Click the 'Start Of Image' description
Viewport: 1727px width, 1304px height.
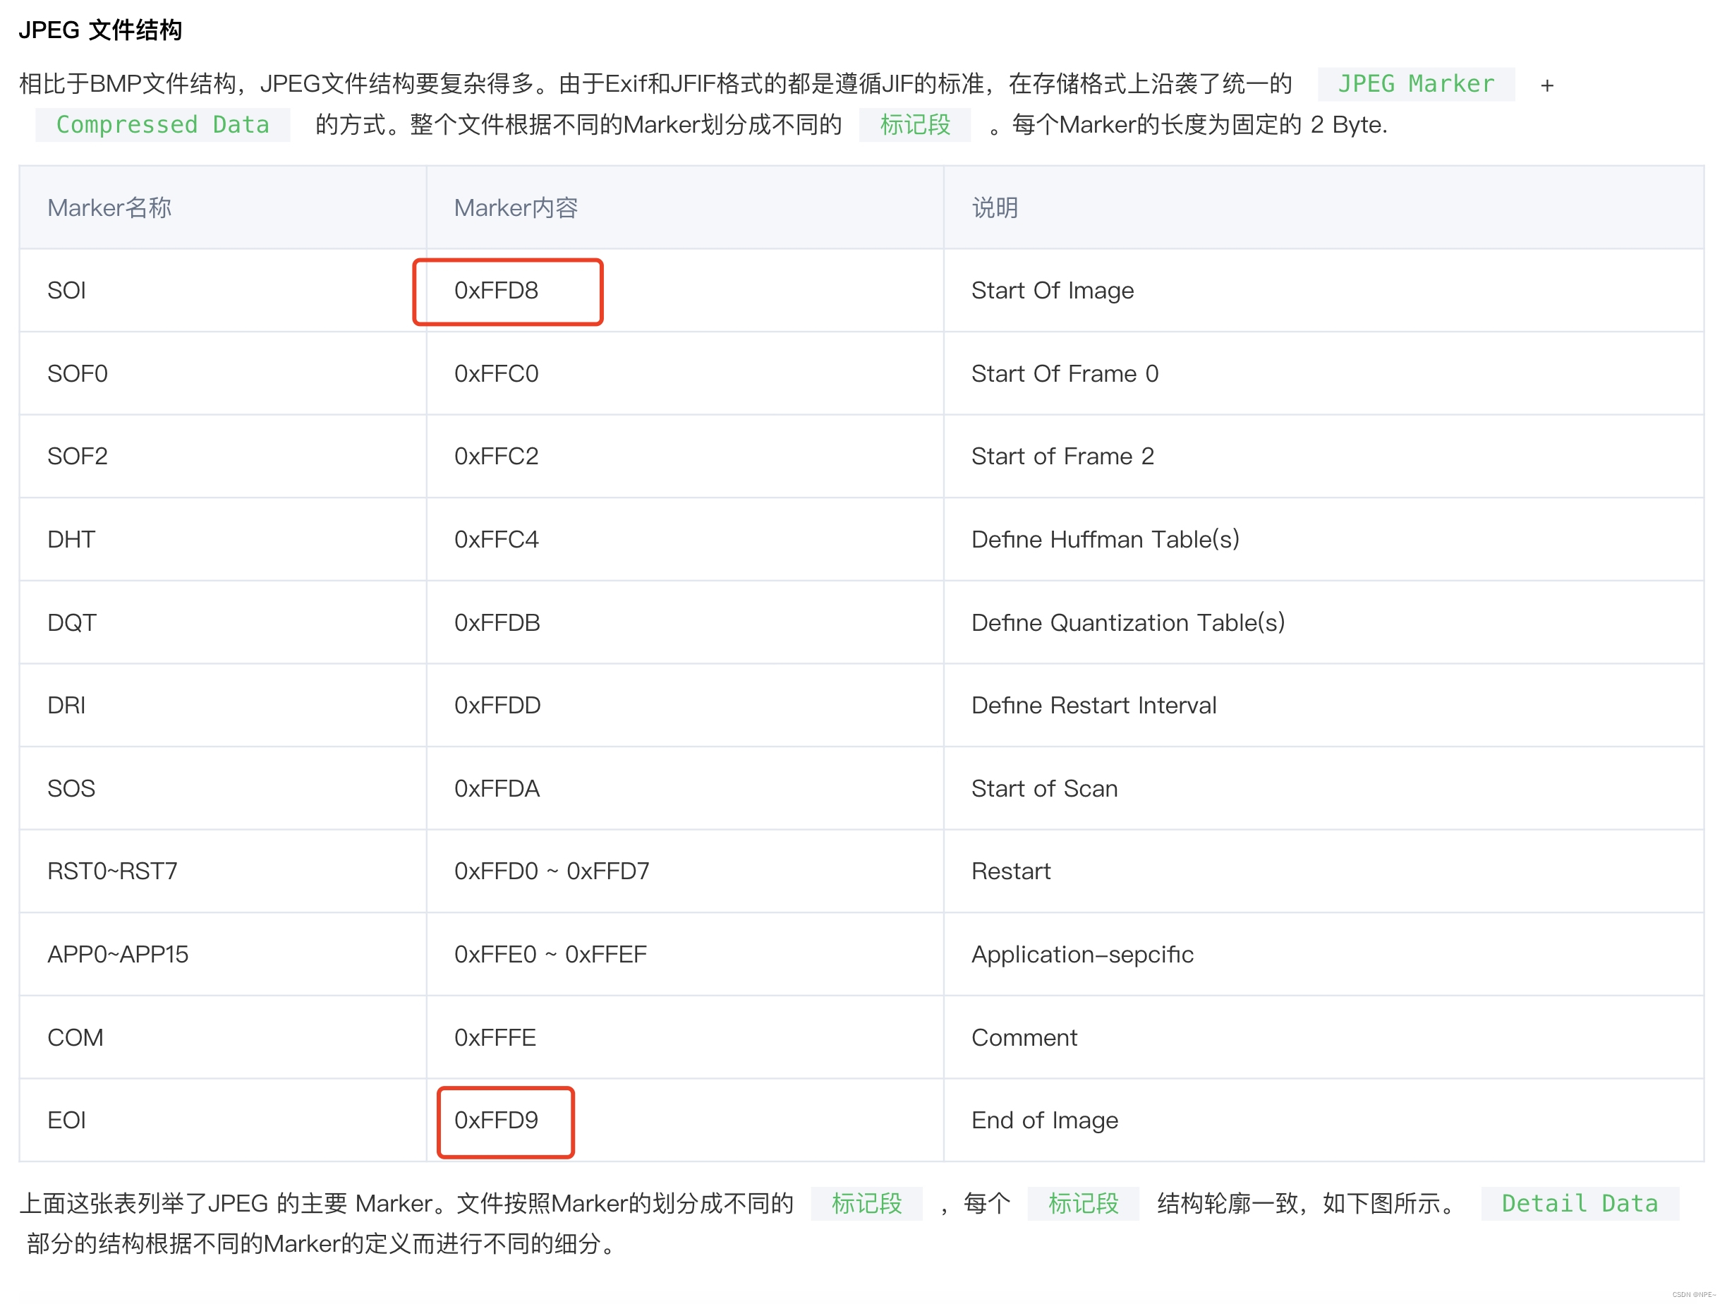[x=1052, y=291]
